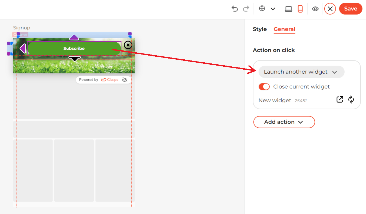Switch to the Style tab

[260, 29]
